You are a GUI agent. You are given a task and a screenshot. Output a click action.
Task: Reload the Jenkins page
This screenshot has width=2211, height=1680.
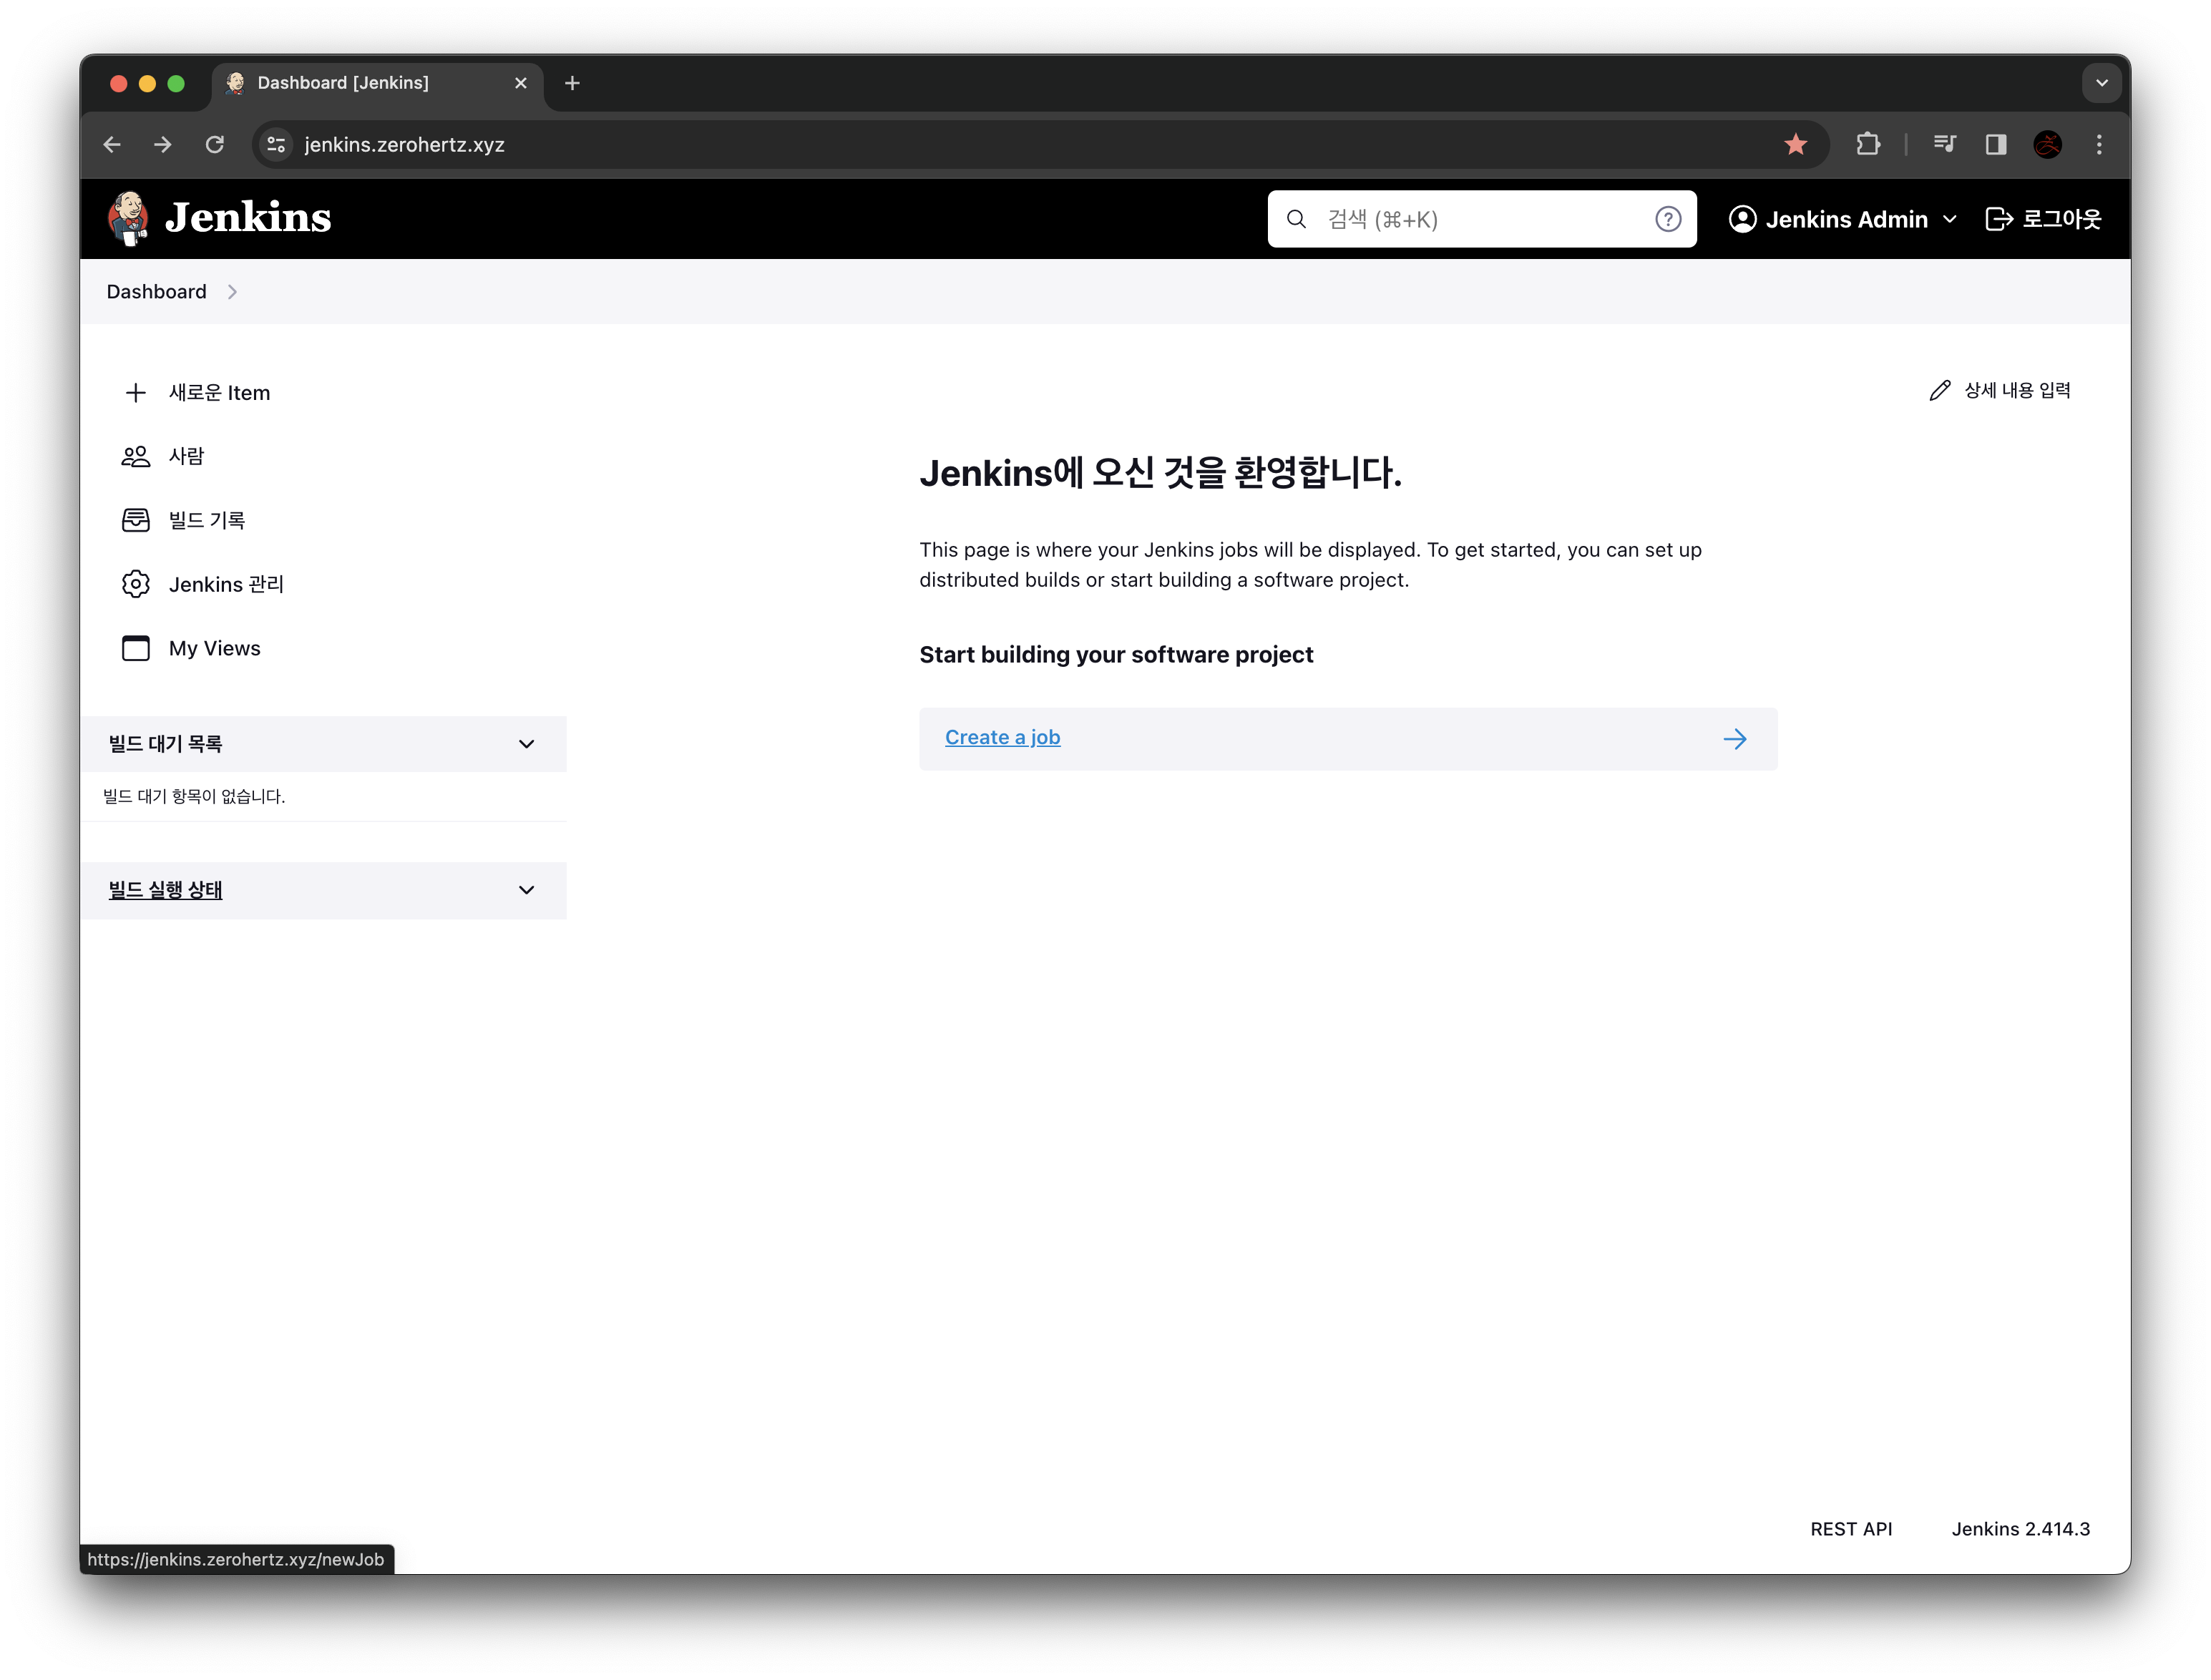pyautogui.click(x=215, y=144)
